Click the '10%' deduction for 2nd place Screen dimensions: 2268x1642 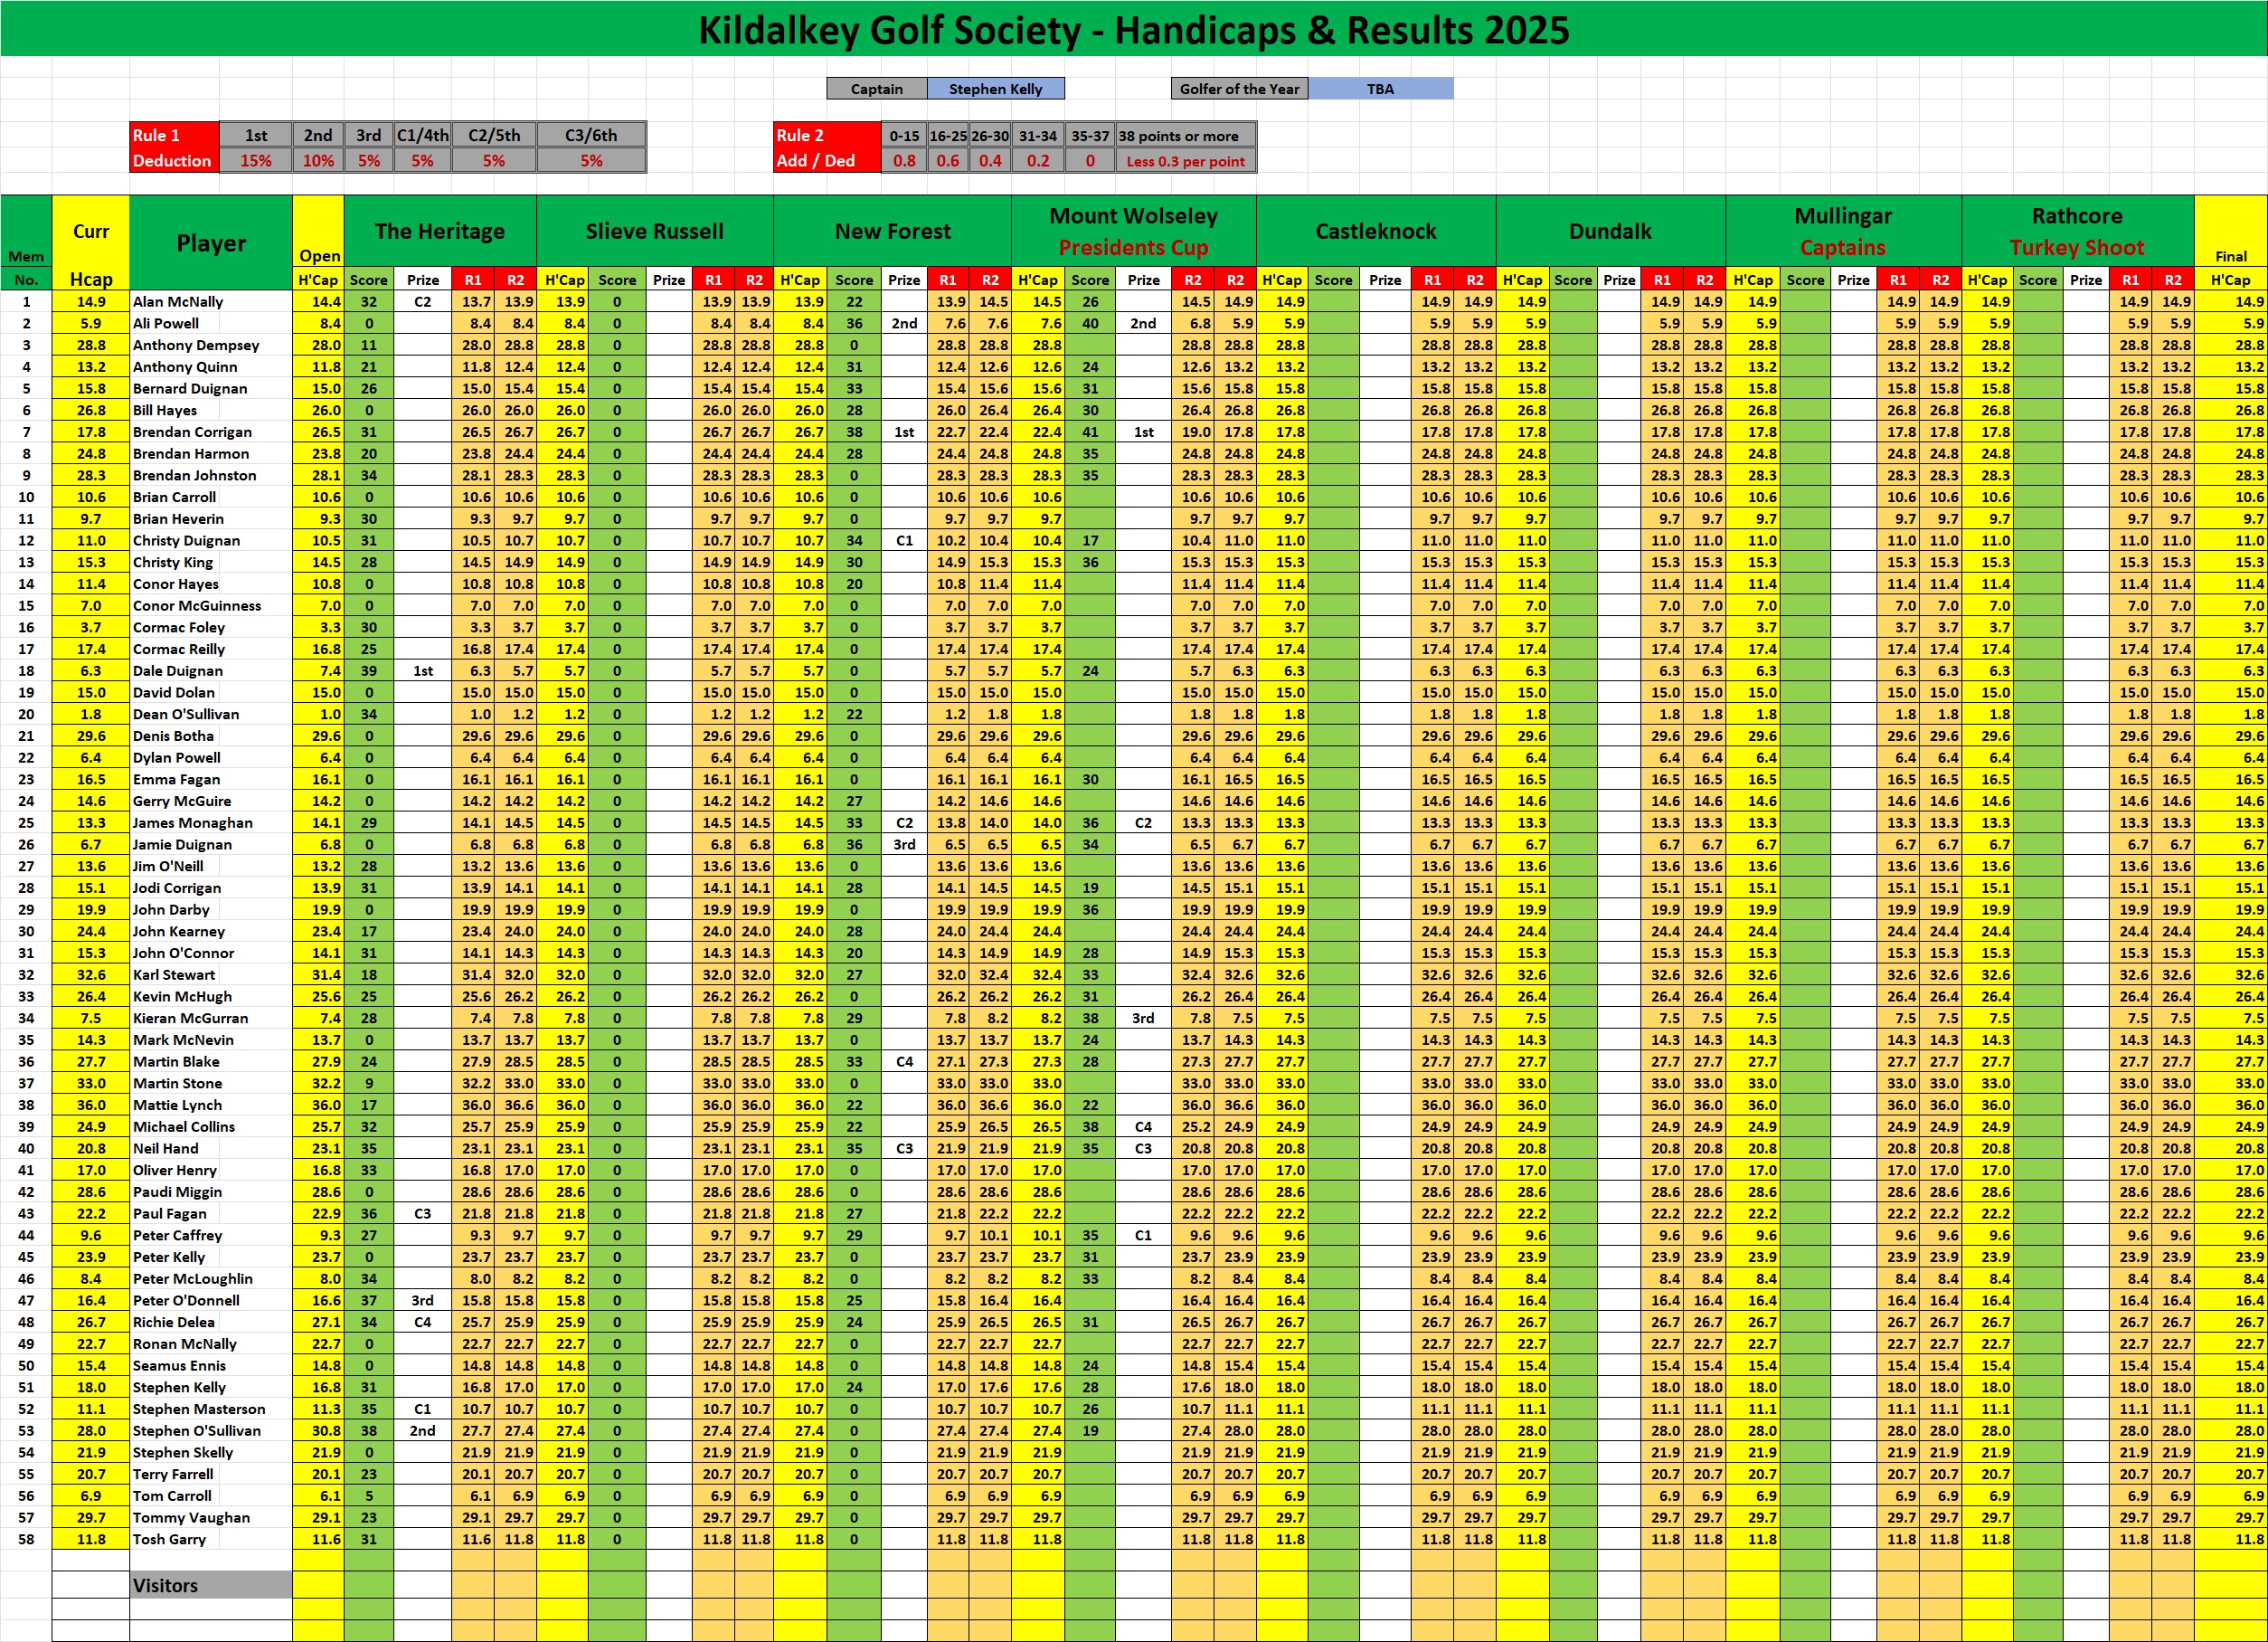coord(318,160)
